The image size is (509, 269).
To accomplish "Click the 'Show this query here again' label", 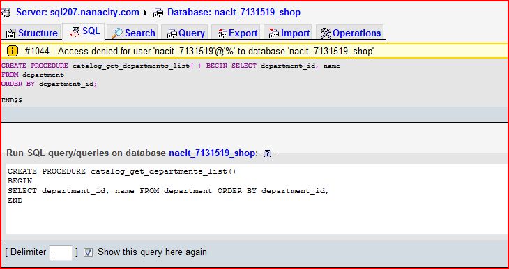I will pyautogui.click(x=152, y=252).
